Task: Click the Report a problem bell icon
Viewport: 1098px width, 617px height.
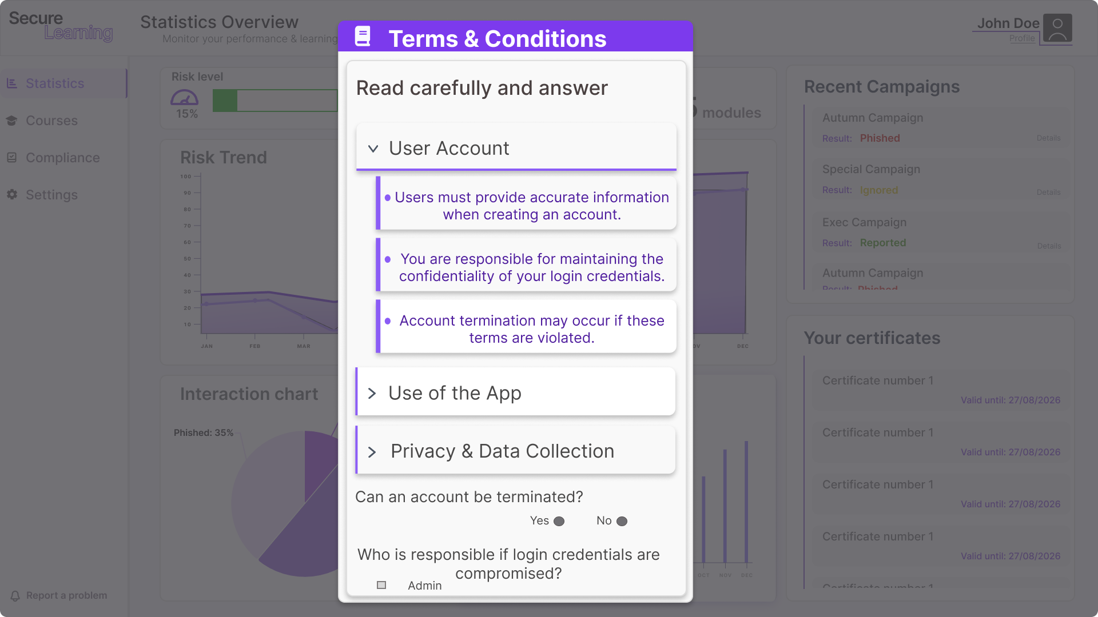Action: tap(15, 595)
